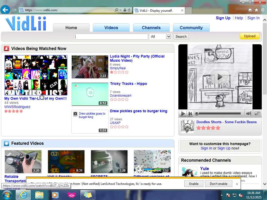This screenshot has height=200, width=267.
Task: Click the player skip-back button
Action: tap(190, 114)
